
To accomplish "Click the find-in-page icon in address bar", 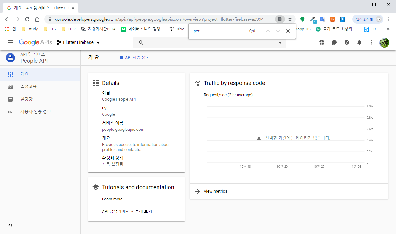I will pyautogui.click(x=280, y=19).
